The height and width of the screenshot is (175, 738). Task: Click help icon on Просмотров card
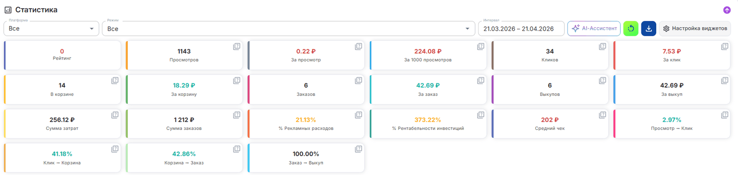pyautogui.click(x=236, y=47)
